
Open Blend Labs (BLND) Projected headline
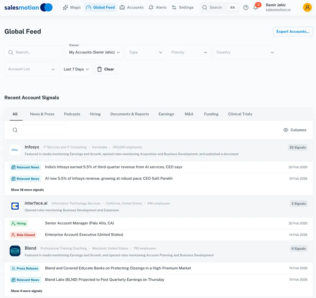point(104,280)
